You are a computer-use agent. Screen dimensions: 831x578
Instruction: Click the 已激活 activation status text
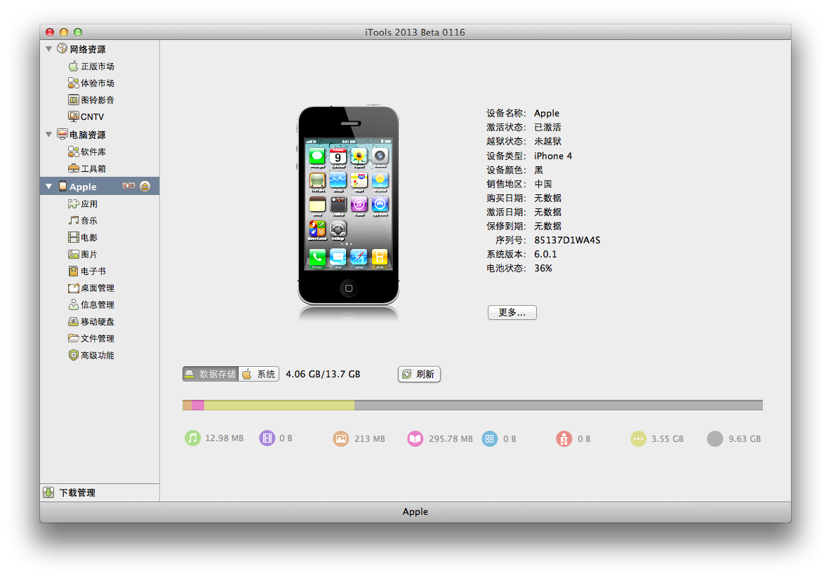coord(547,127)
